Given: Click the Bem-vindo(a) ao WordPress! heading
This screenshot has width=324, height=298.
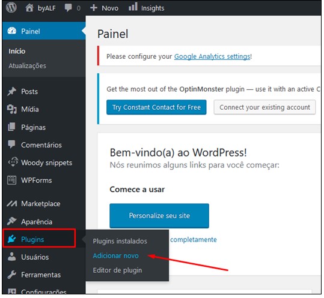Looking at the screenshot, I should (179, 153).
